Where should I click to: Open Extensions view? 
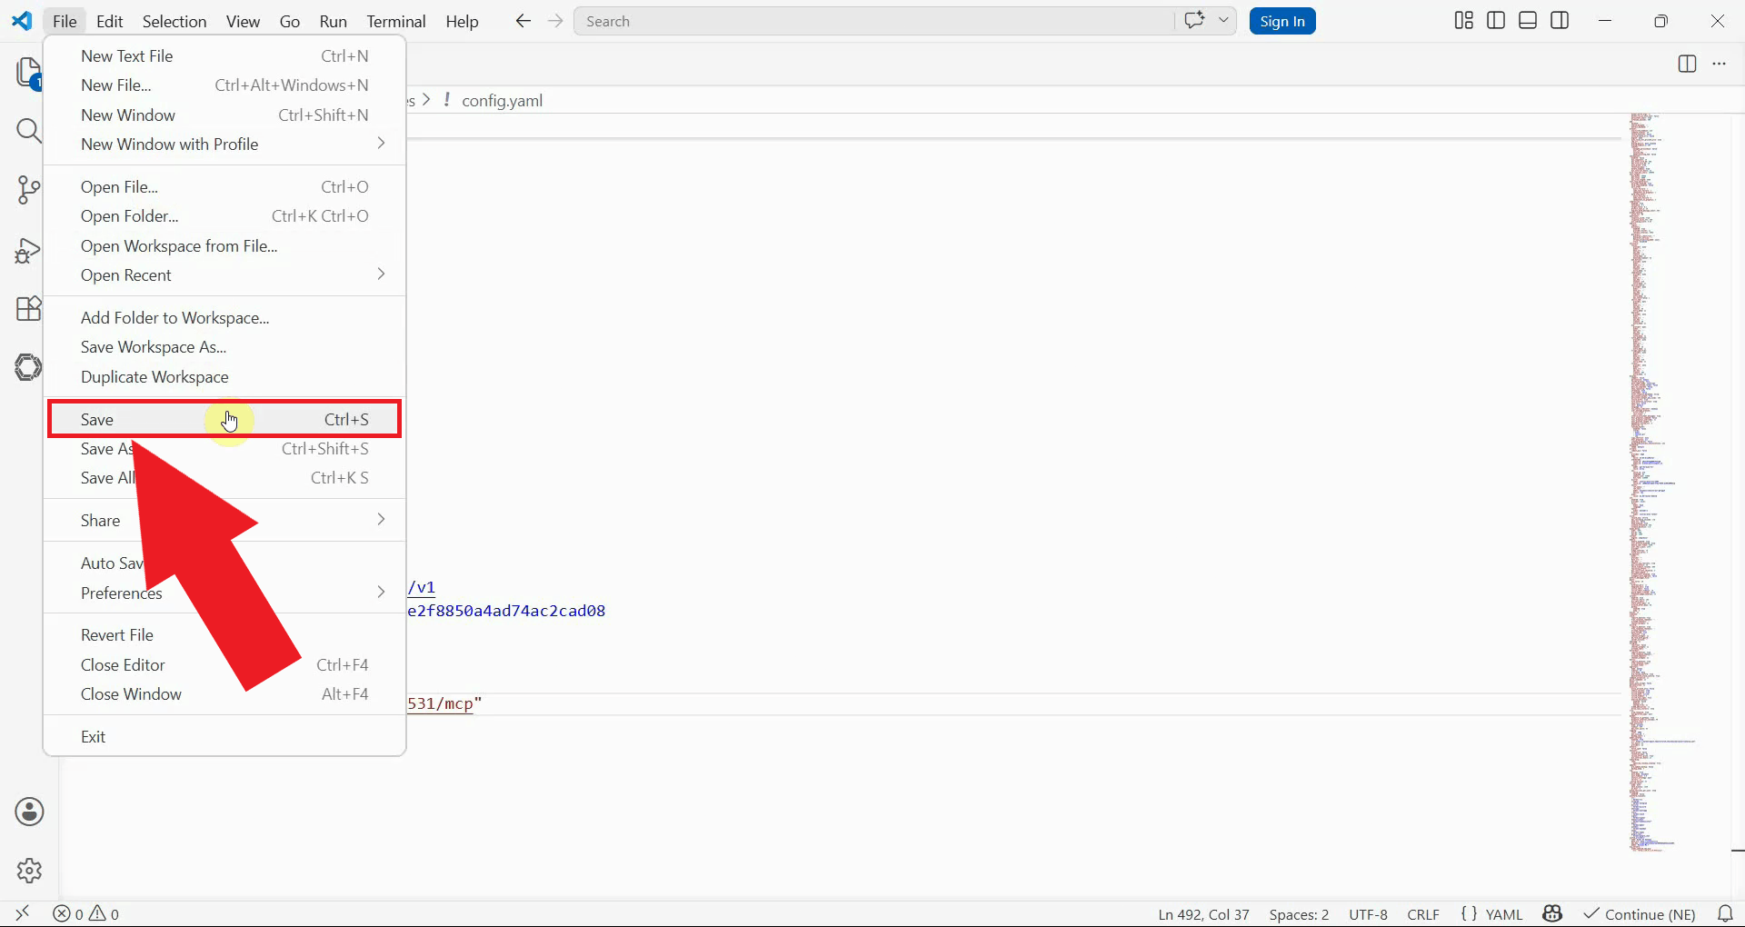29,309
